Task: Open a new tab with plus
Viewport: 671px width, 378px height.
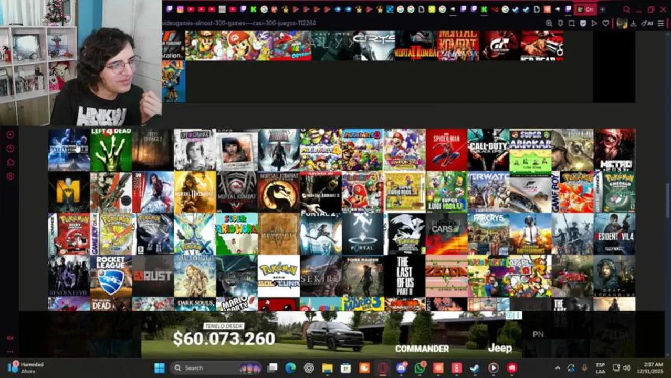Action: [602, 9]
